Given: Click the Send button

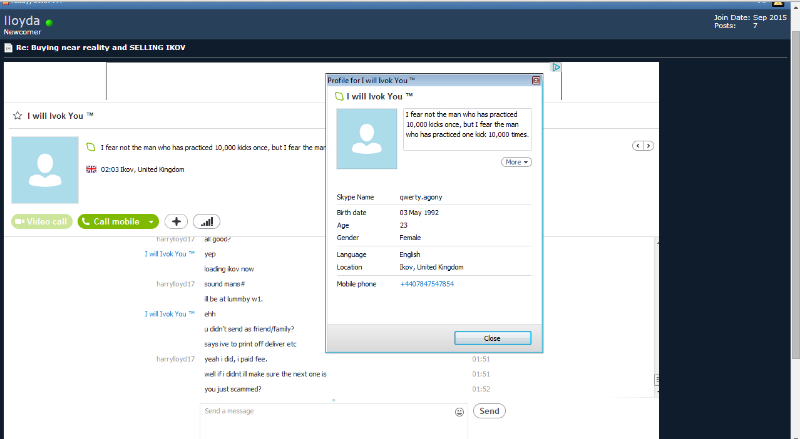Looking at the screenshot, I should point(490,411).
